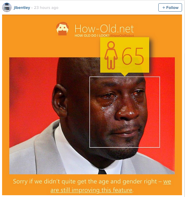Open the 23 hours ago timestamp
This screenshot has height=197, width=185.
[x=46, y=8]
